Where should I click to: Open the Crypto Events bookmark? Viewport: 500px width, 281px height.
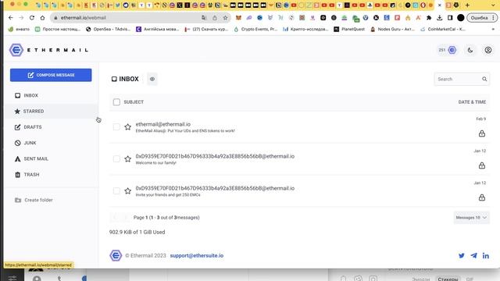click(x=255, y=29)
